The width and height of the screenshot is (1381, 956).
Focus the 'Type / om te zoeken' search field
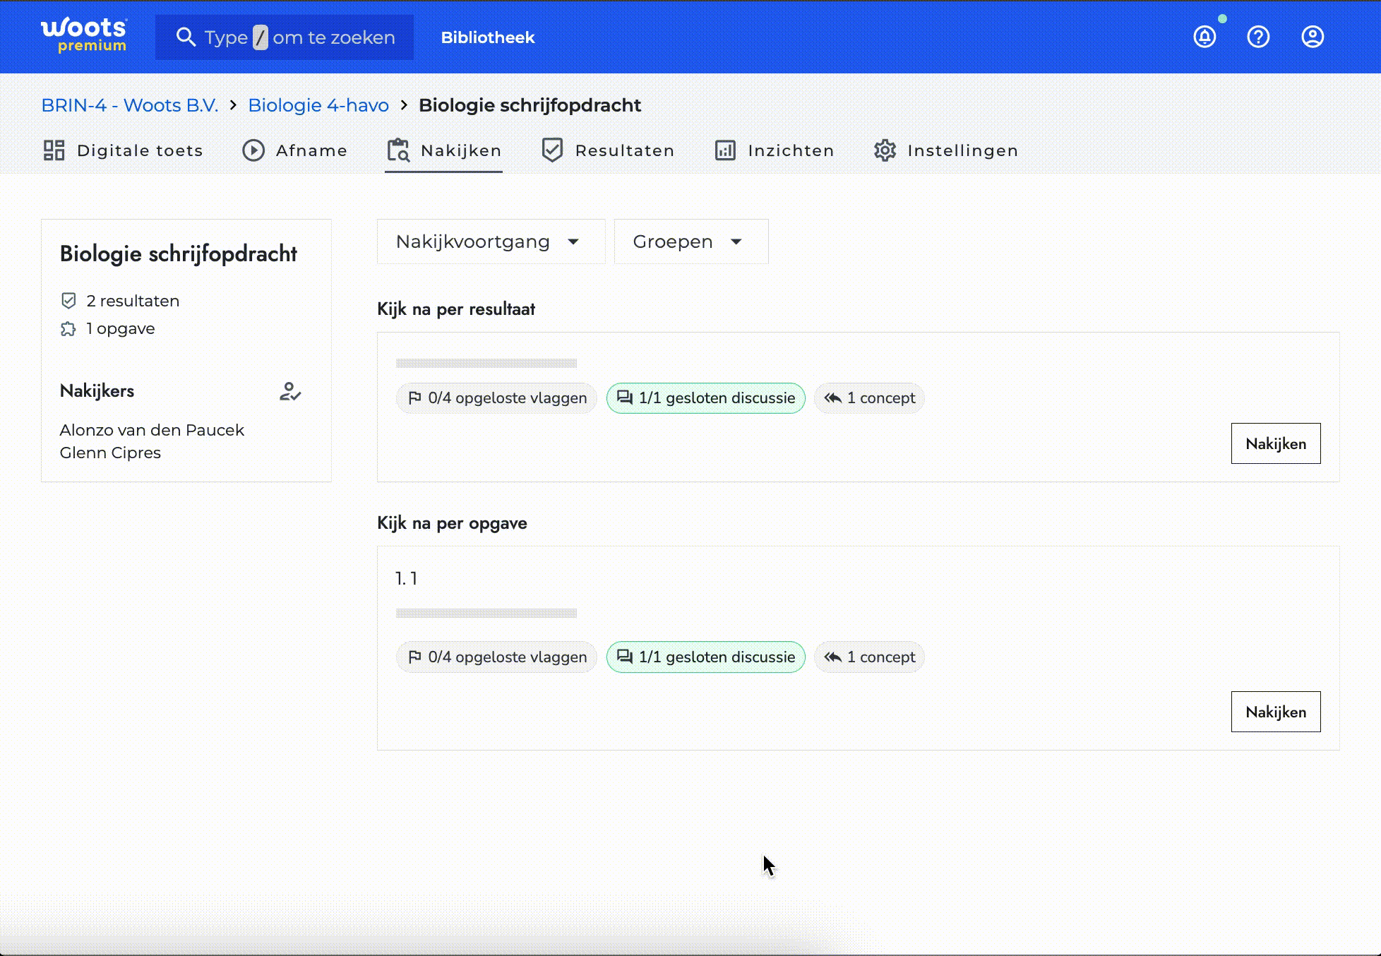[285, 37]
